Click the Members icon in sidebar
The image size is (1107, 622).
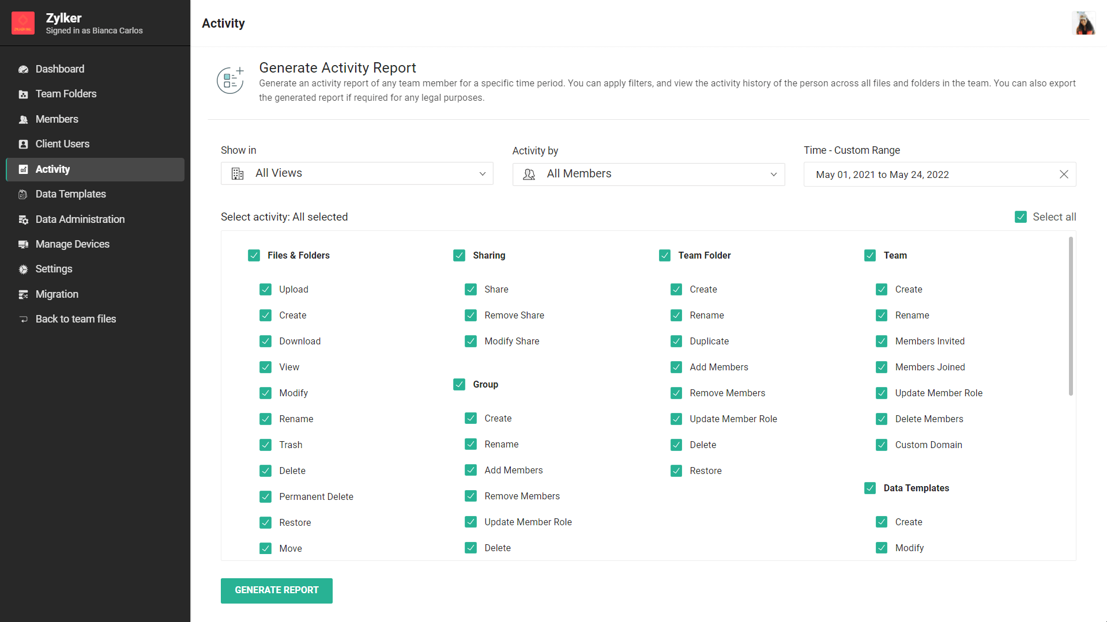[23, 119]
